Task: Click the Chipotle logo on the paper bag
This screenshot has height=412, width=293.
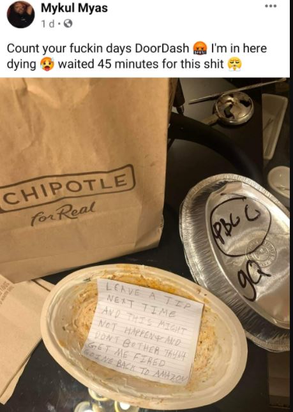Action: pos(67,188)
